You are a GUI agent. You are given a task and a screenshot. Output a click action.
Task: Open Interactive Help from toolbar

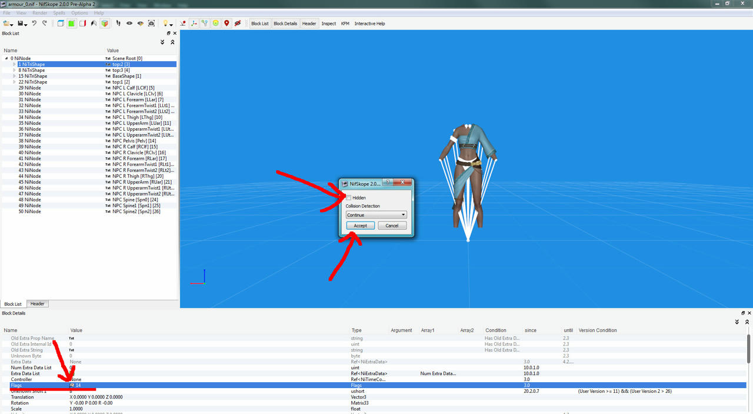pos(369,24)
